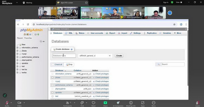Open the Settings tab
The height and width of the screenshot is (107, 204).
click(x=135, y=33)
